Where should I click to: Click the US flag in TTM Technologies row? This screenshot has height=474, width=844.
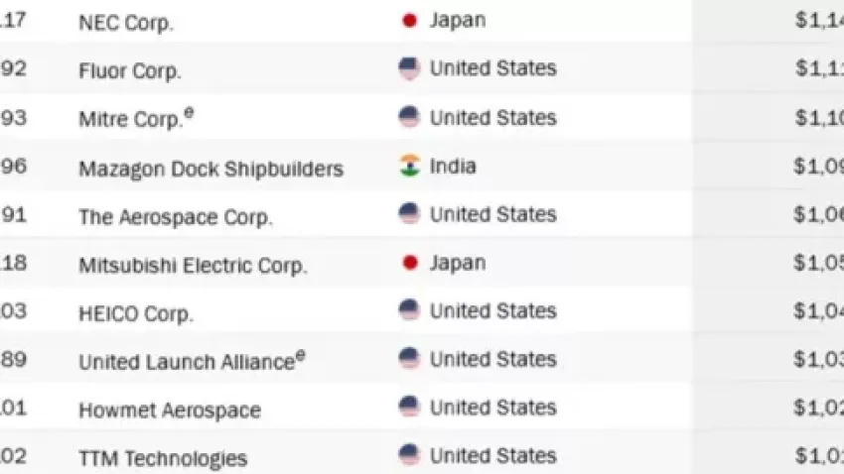point(409,455)
